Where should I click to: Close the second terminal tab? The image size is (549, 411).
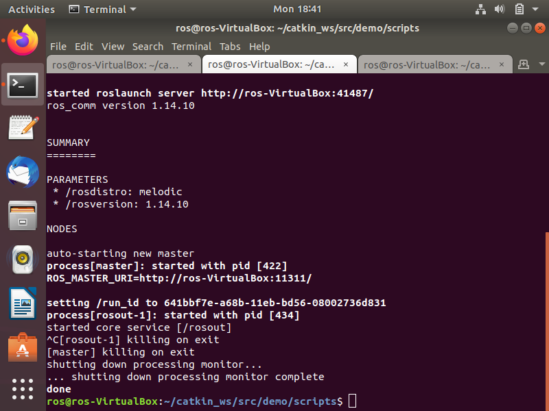(346, 64)
